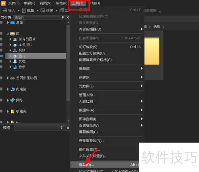Image resolution: width=199 pixels, height=172 pixels.
Task: Click the ACDSee application logo icon
Action: 3,3
